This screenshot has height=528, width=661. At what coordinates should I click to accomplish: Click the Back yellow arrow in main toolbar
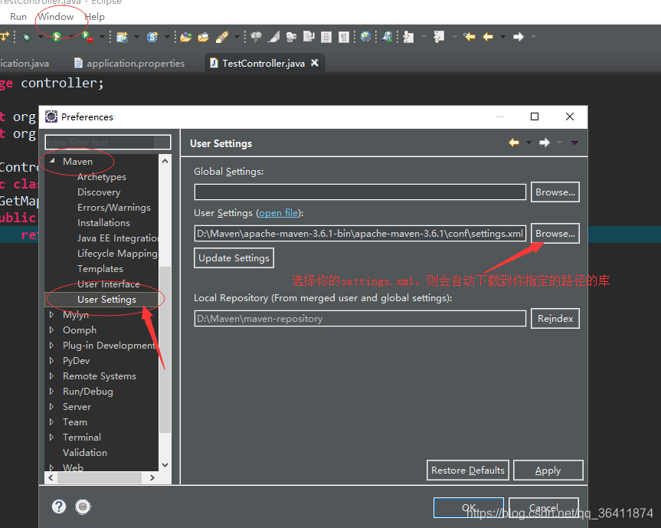coord(488,37)
